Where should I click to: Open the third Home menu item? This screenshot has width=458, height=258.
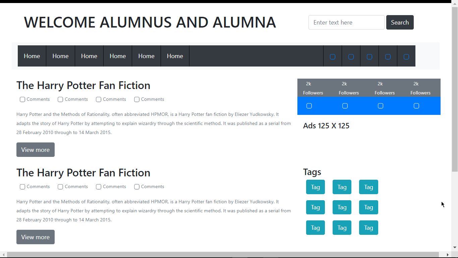(x=89, y=56)
